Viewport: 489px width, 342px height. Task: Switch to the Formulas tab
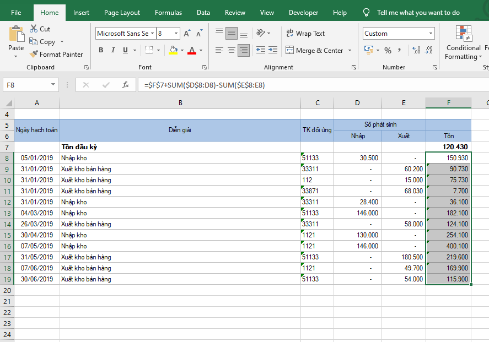coord(168,12)
